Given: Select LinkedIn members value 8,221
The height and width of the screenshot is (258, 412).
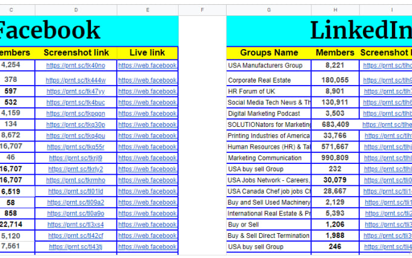Looking at the screenshot, I should click(335, 65).
